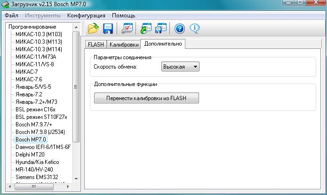Select the Программирование root node
This screenshot has width=327, height=195.
(32, 27)
